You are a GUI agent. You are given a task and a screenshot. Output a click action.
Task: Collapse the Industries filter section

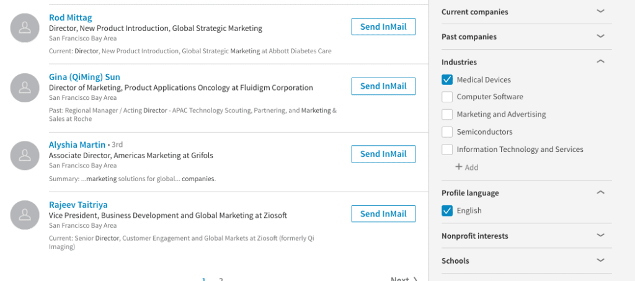click(x=600, y=62)
